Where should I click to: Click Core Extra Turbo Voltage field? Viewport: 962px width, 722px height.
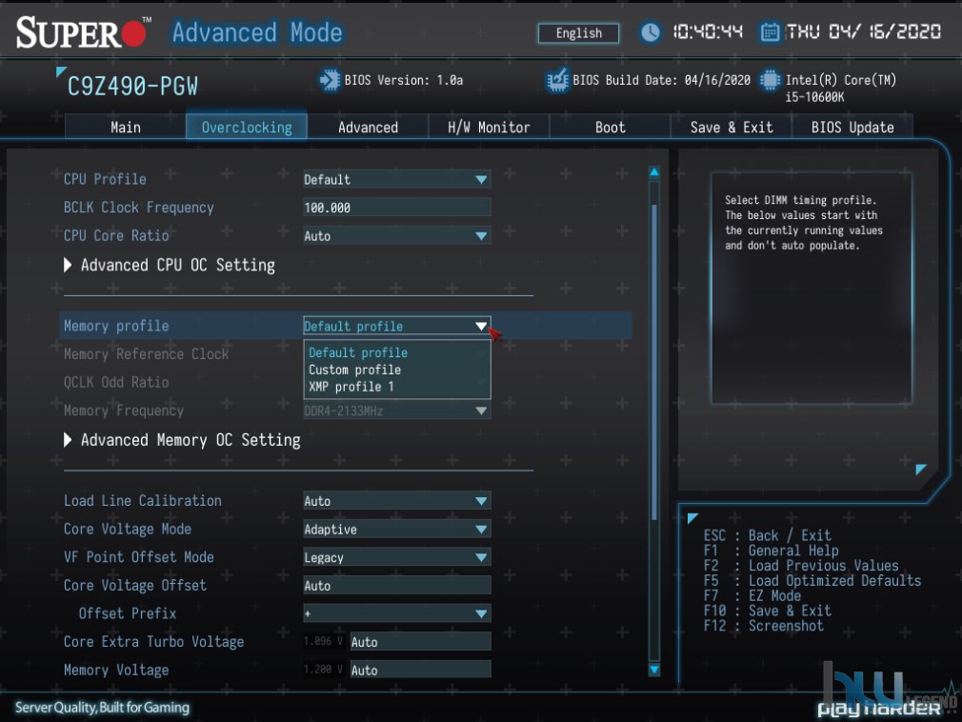[x=420, y=642]
